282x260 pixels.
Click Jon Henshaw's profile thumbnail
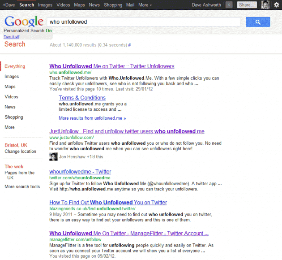(x=53, y=156)
